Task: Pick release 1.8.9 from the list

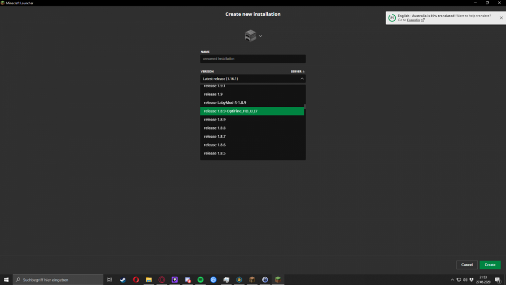Action: [252, 119]
